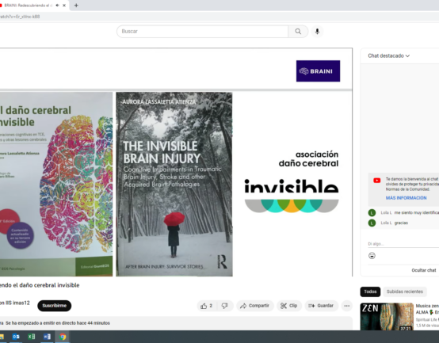Viewport: 439px width, 343px height.
Task: Mute the tab via its speaker icon
Action: click(x=57, y=6)
